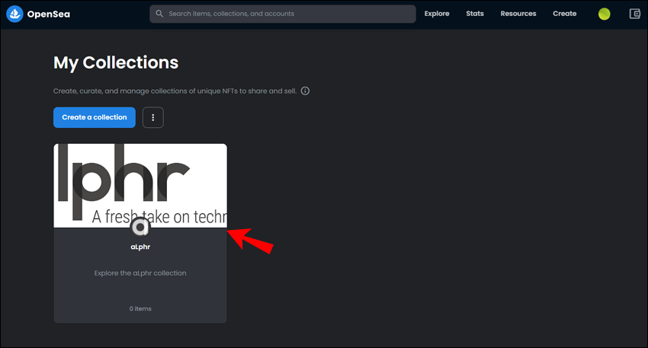Image resolution: width=648 pixels, height=348 pixels.
Task: Click the OpenSea ship logo icon
Action: [x=14, y=14]
